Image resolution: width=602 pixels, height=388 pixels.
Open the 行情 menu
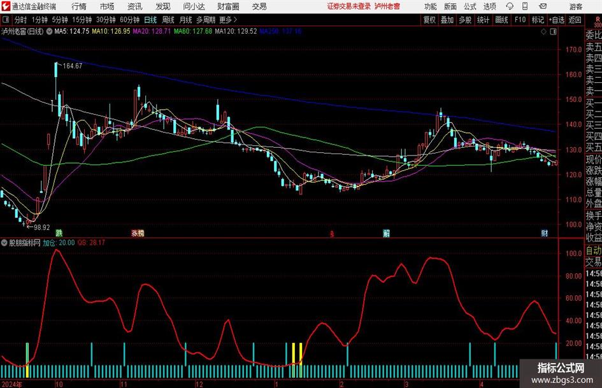pyautogui.click(x=79, y=6)
